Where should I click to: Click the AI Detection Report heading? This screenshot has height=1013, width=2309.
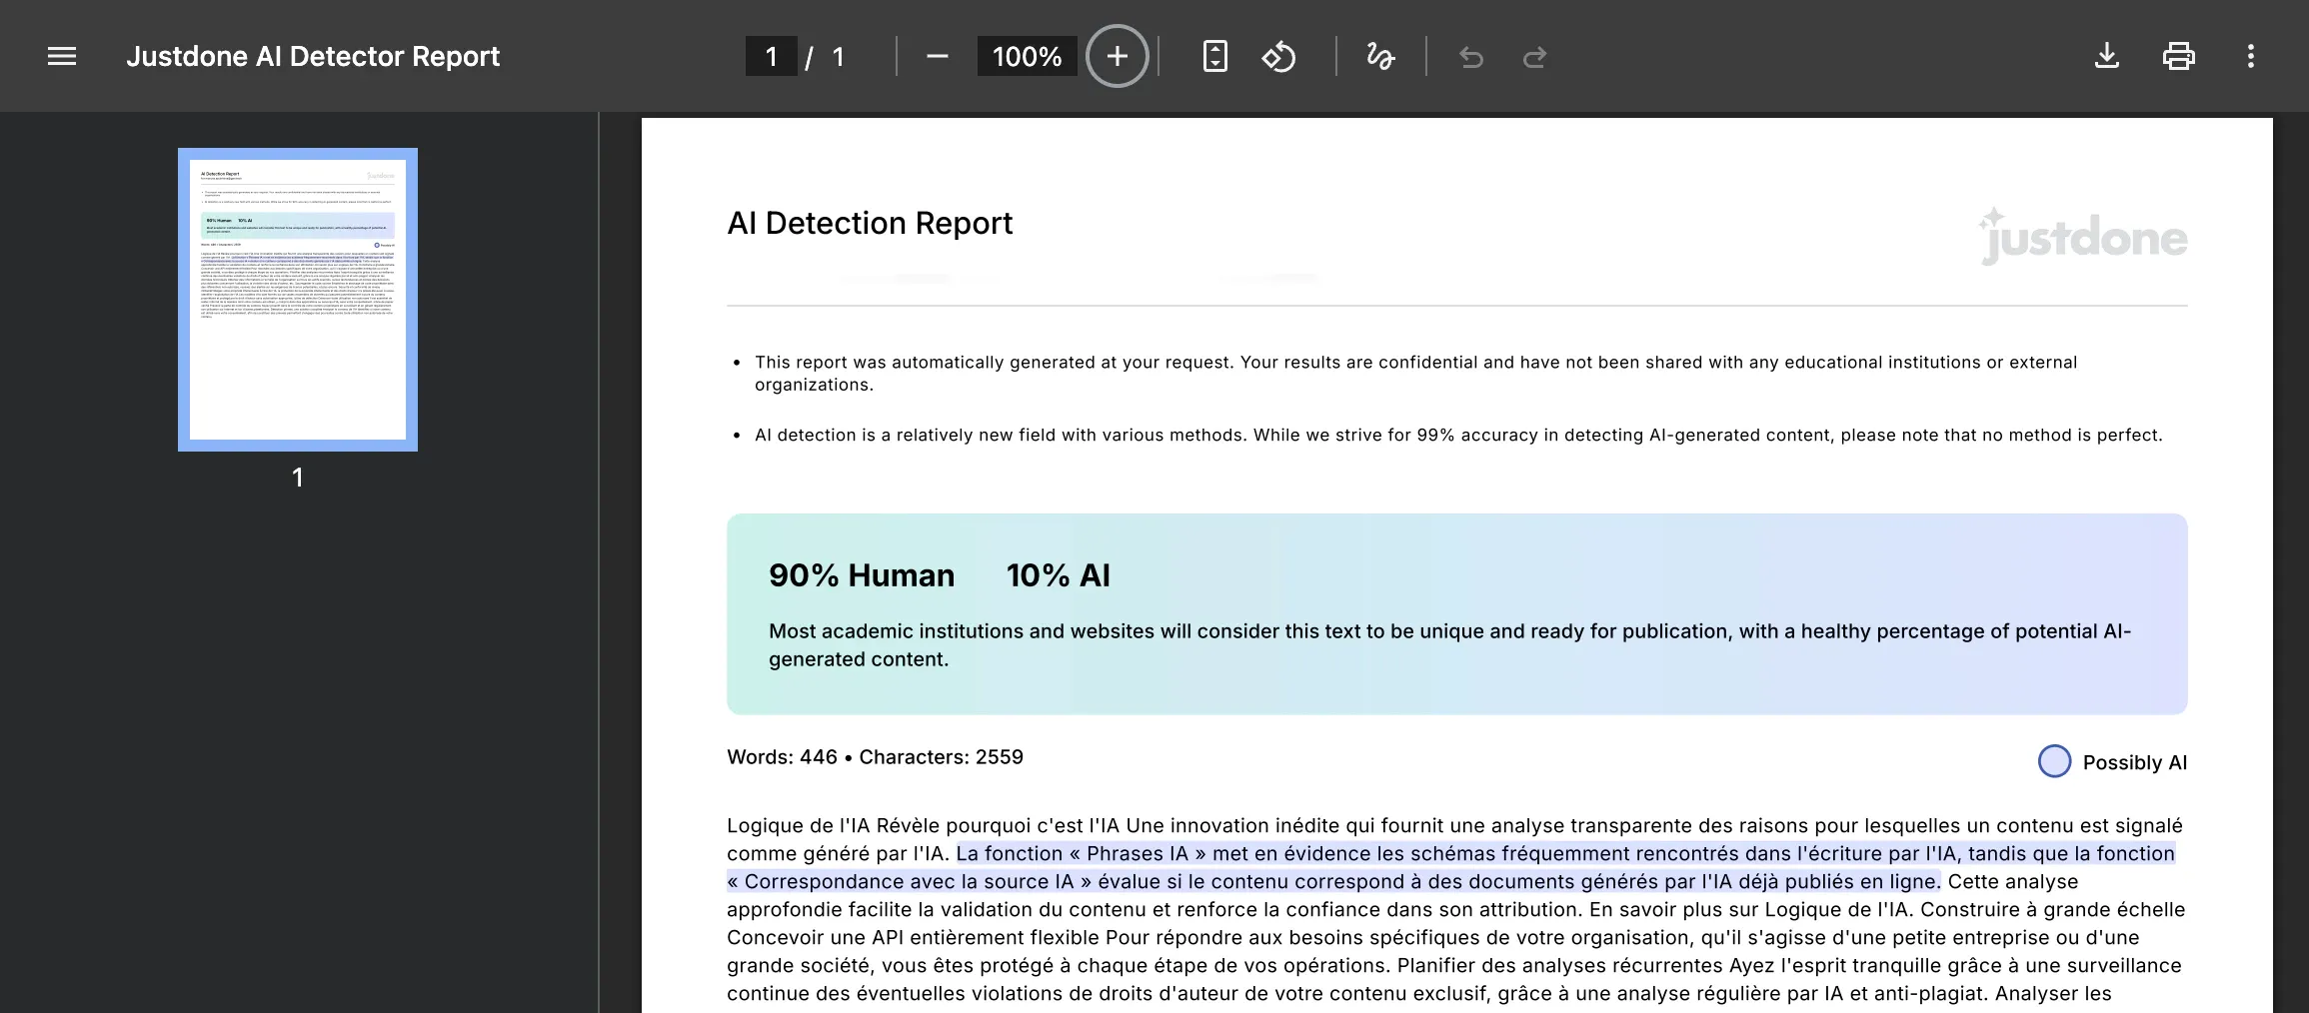click(x=870, y=223)
